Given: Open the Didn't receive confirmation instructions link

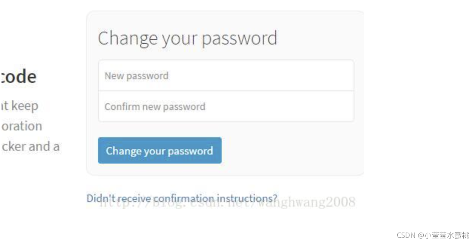Looking at the screenshot, I should (x=182, y=198).
